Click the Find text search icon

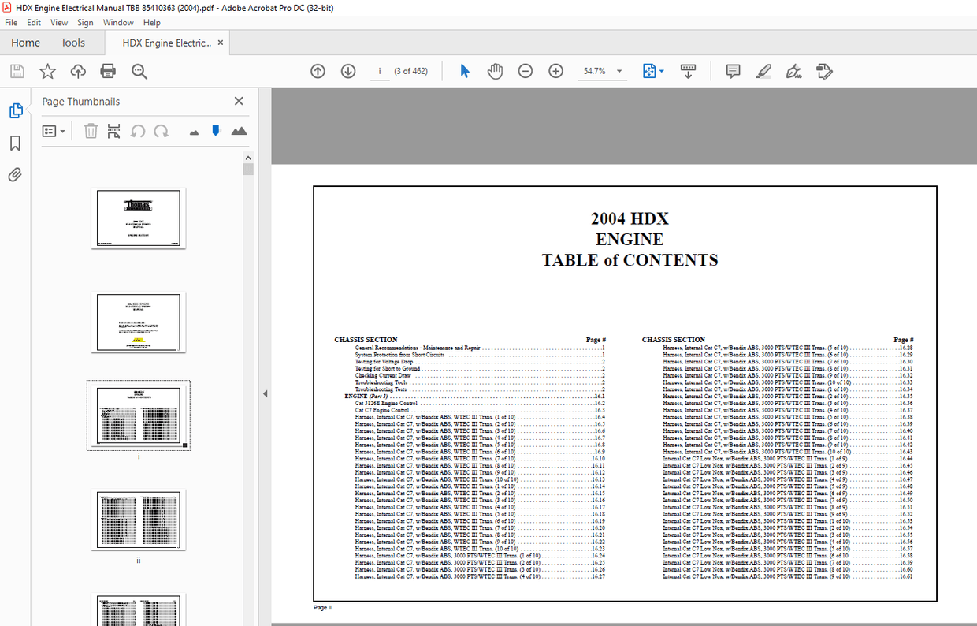[139, 71]
